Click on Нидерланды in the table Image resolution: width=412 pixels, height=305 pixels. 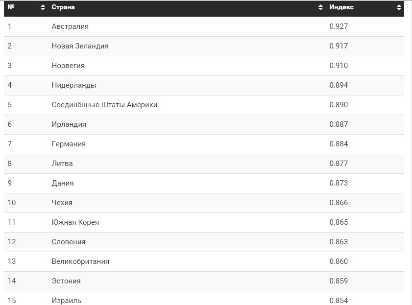tap(74, 85)
